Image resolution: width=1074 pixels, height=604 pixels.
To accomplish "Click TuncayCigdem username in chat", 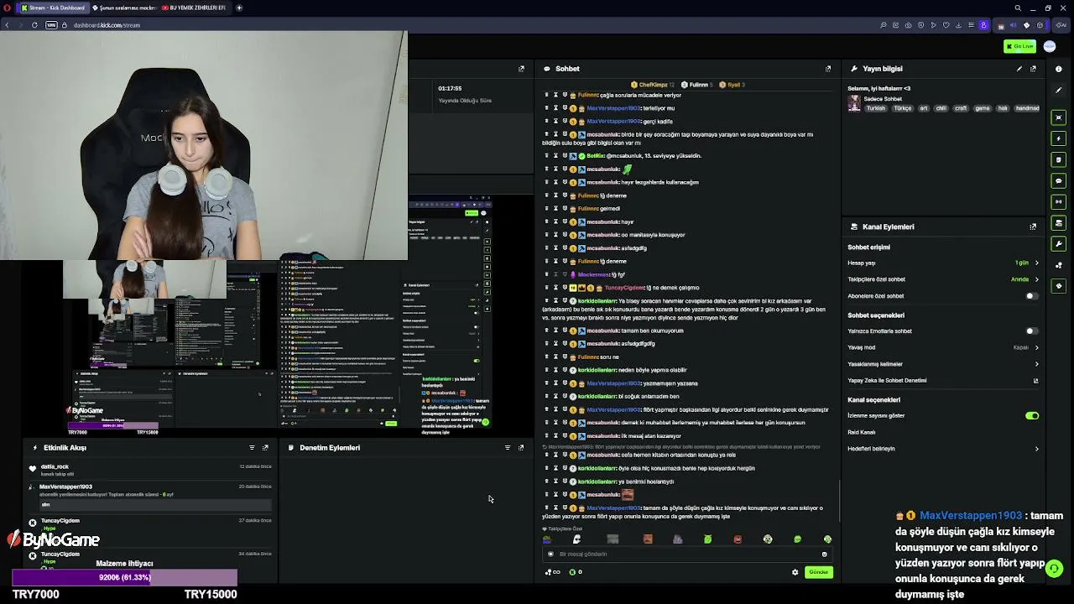I will pos(624,288).
